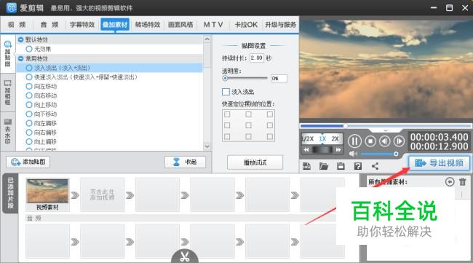Click the preview progress bar handle
The width and height of the screenshot is (473, 263).
pyautogui.click(x=346, y=126)
